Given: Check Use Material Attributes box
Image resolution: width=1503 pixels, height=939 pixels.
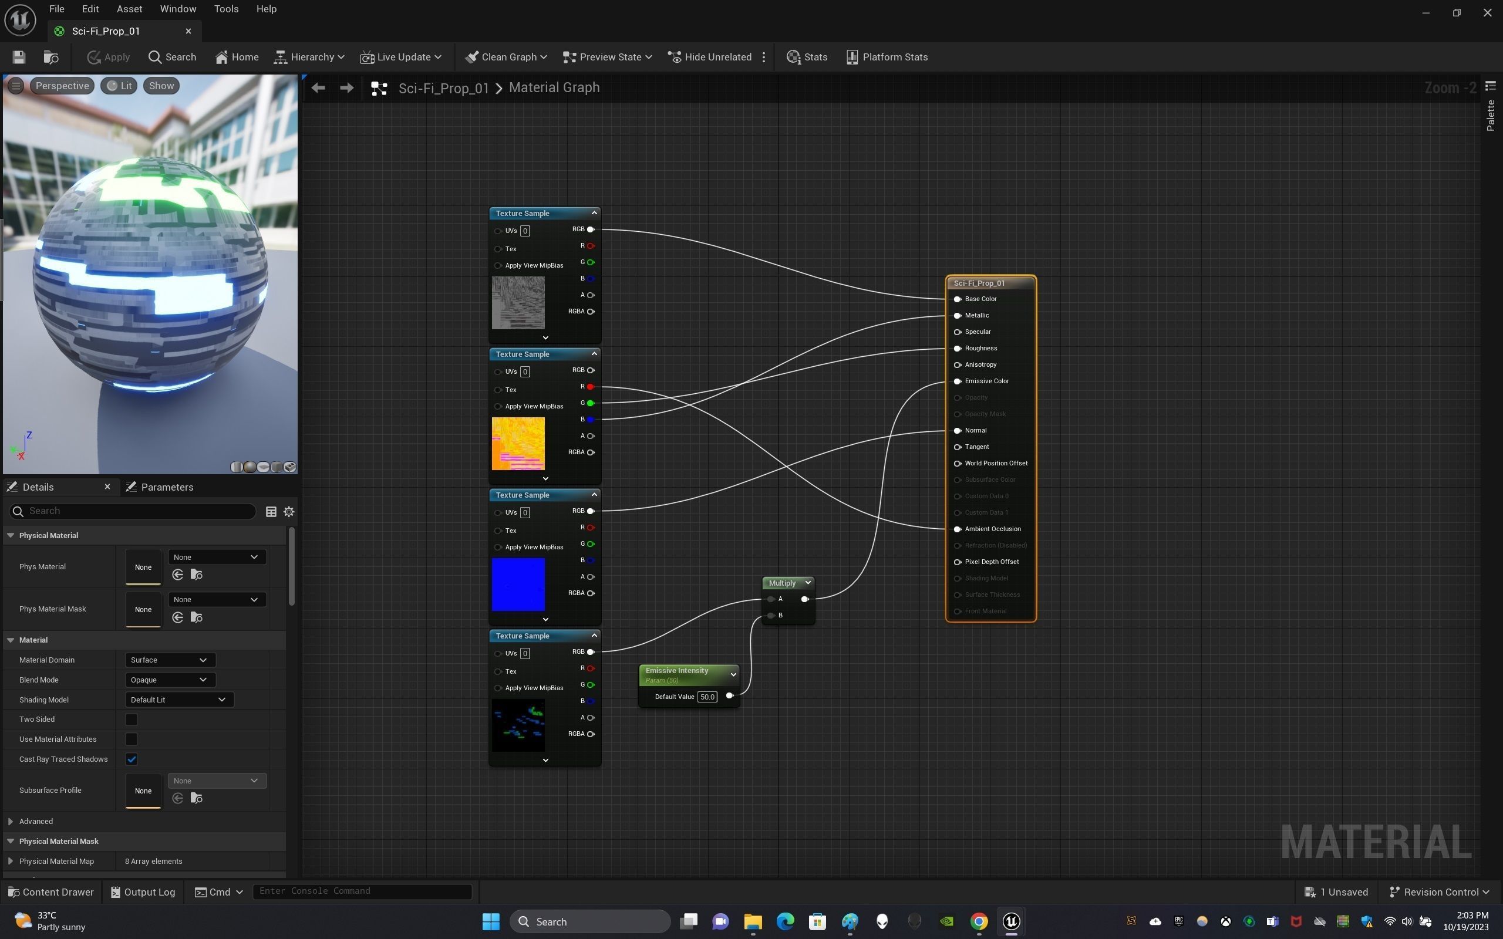Looking at the screenshot, I should click(131, 739).
